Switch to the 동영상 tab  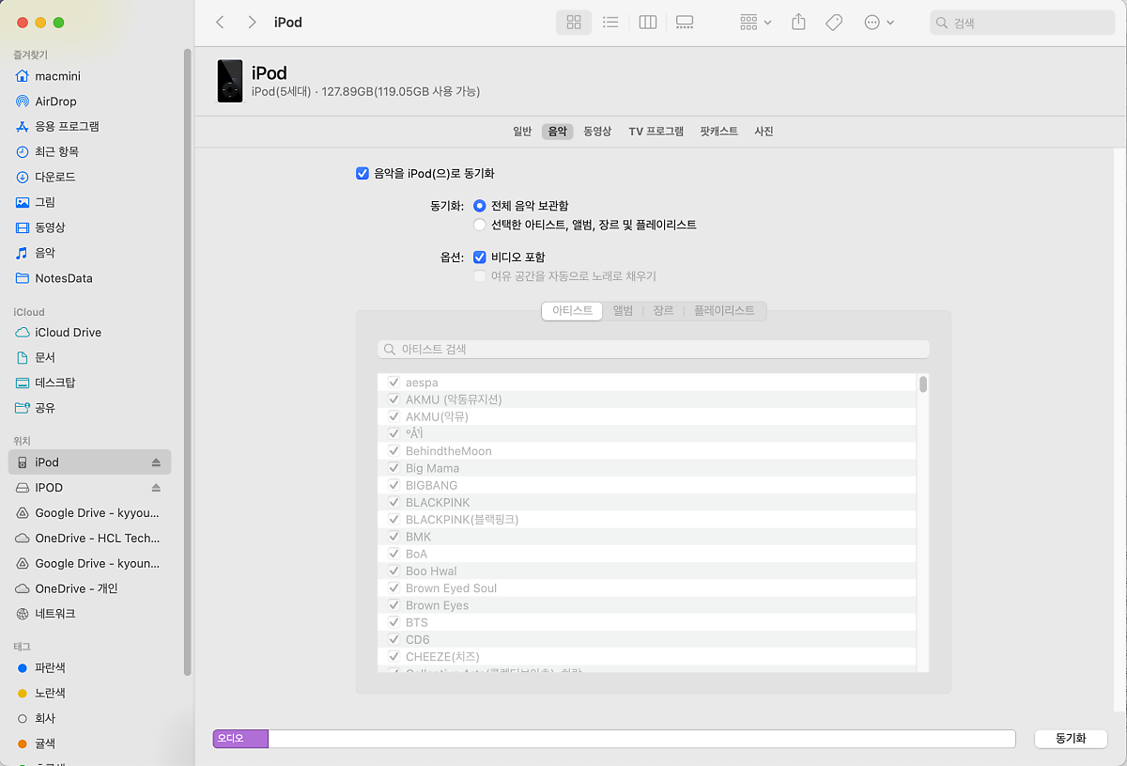click(x=597, y=132)
